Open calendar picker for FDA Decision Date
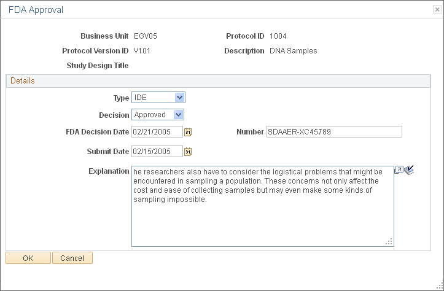This screenshot has height=291, width=444. point(188,132)
